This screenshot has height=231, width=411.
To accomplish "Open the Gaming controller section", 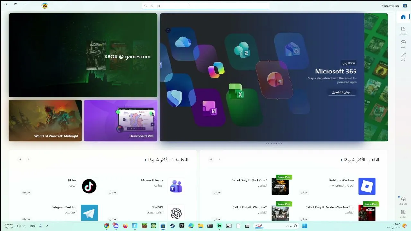I will 403,44.
